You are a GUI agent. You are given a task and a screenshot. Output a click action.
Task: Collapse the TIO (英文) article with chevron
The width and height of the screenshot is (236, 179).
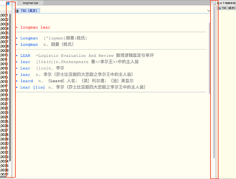(209, 10)
